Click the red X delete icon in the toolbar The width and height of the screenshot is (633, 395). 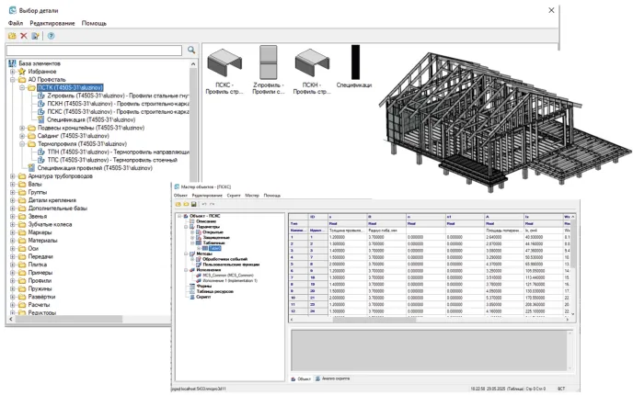tap(24, 36)
